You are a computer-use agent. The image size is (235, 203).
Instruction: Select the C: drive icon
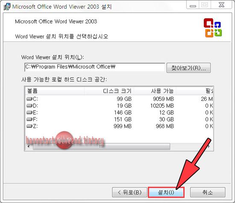point(29,99)
